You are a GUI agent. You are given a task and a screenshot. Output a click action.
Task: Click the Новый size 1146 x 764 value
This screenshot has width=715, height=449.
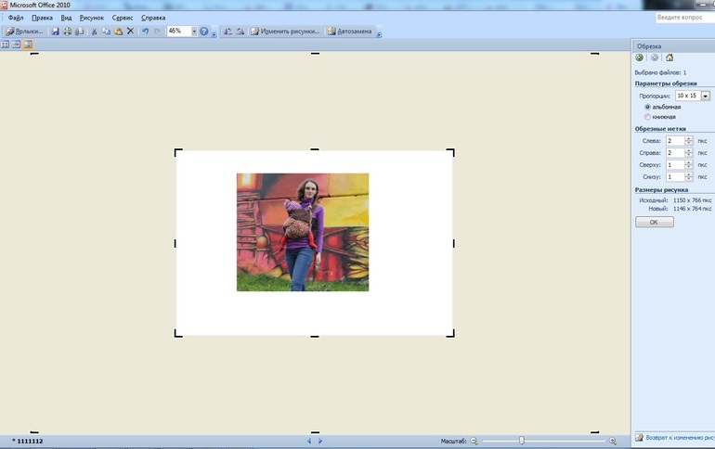point(692,209)
